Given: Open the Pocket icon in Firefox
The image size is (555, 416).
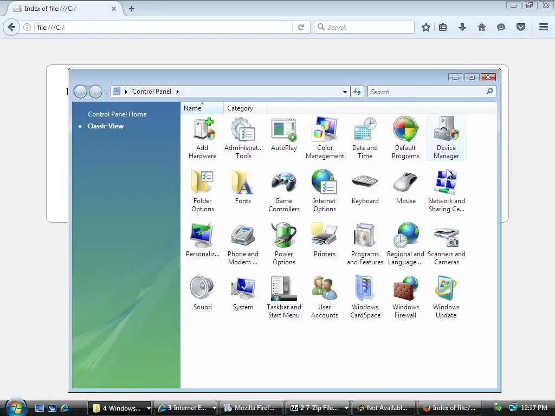Looking at the screenshot, I should [x=521, y=27].
